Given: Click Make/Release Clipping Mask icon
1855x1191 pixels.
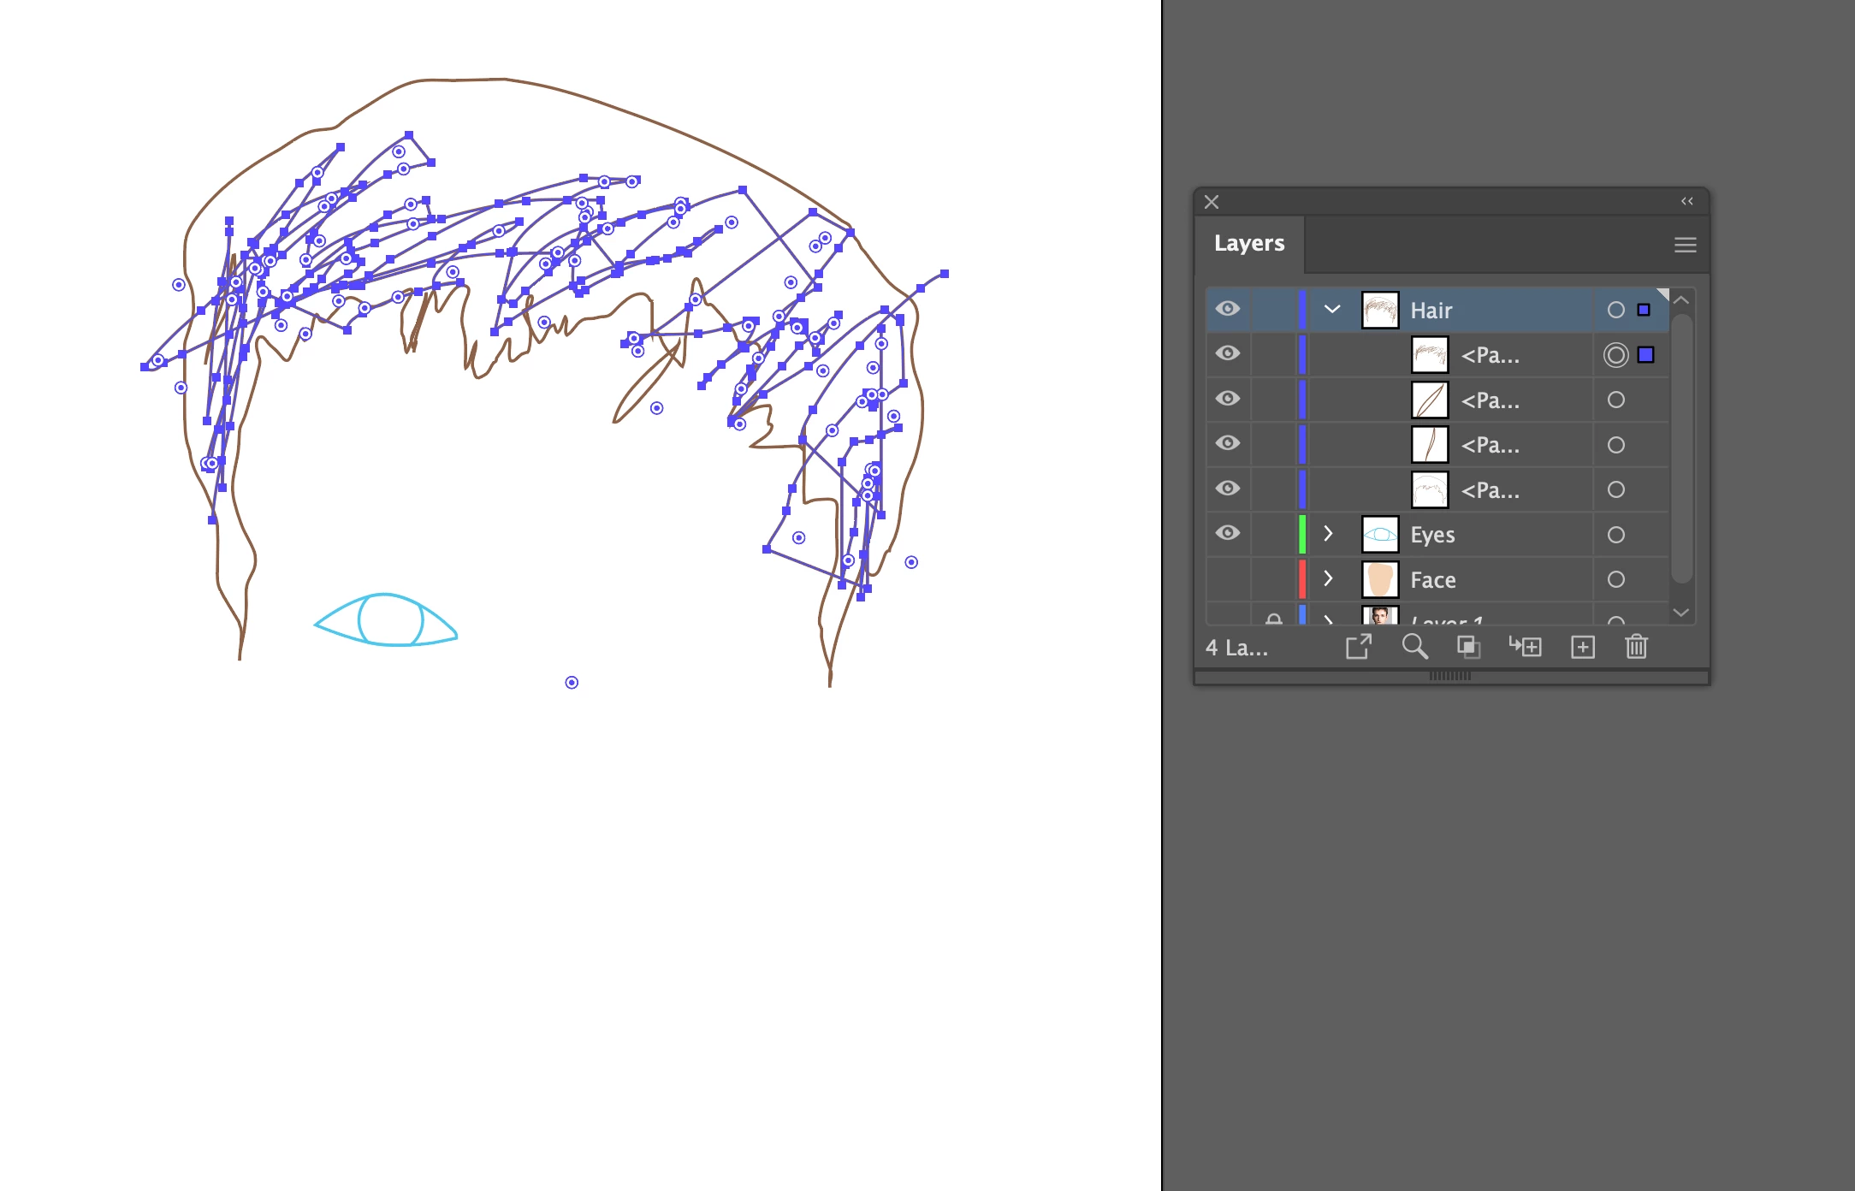Looking at the screenshot, I should [1468, 647].
